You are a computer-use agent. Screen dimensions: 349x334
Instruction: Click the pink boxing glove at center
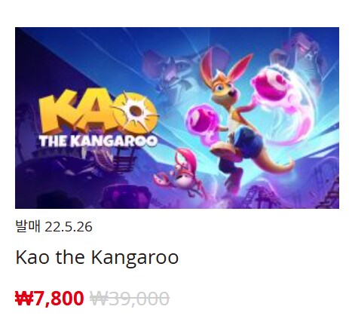click(x=202, y=119)
